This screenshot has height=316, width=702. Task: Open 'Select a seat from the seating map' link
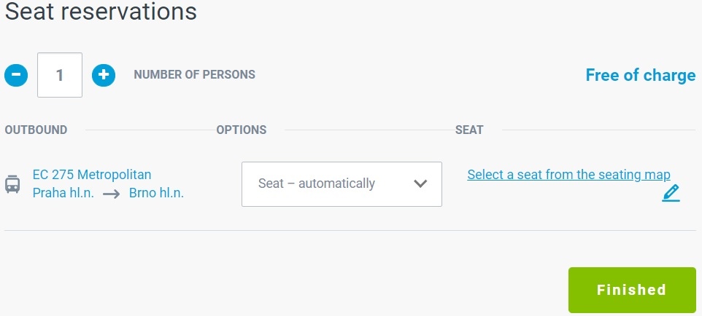click(568, 174)
